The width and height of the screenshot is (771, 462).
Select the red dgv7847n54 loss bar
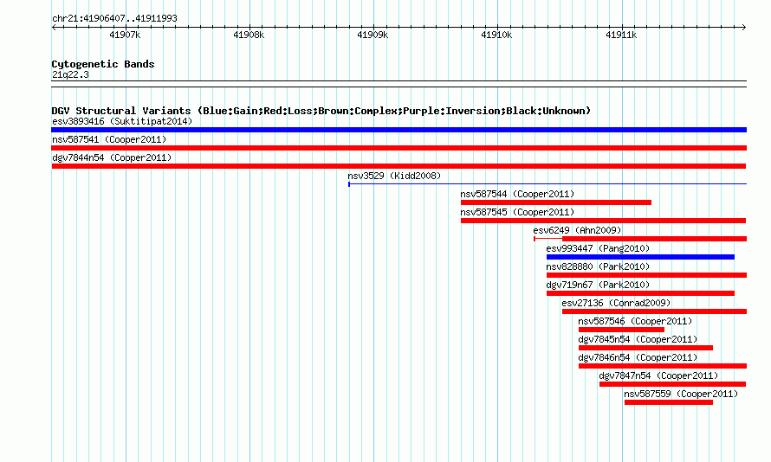click(672, 384)
